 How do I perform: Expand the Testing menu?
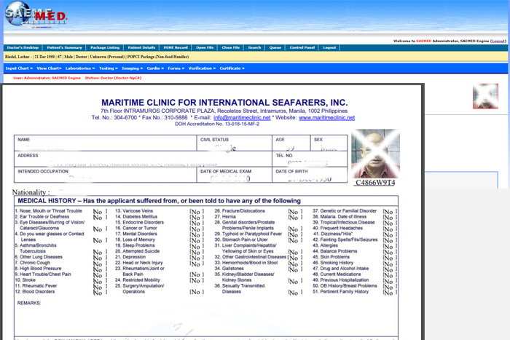(x=109, y=68)
